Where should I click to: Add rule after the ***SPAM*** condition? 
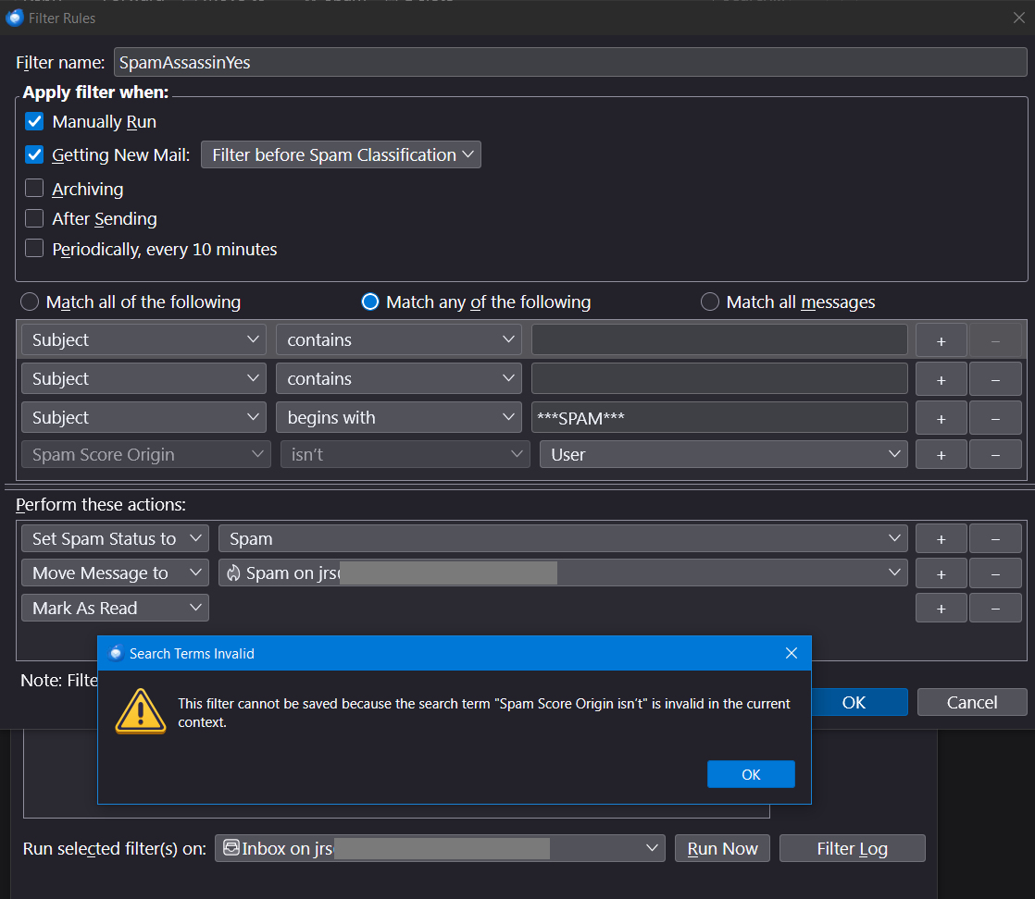pos(941,419)
